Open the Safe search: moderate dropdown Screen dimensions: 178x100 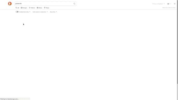coord(40,12)
